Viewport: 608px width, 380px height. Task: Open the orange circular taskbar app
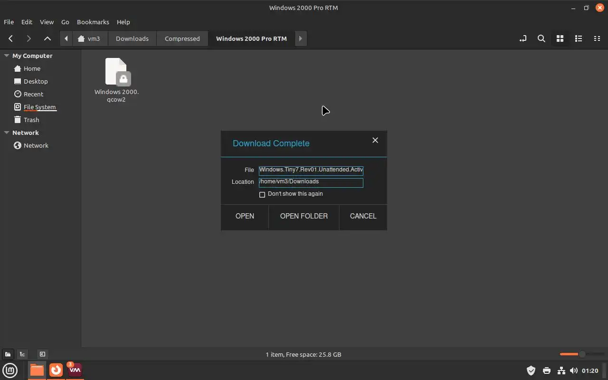click(56, 370)
